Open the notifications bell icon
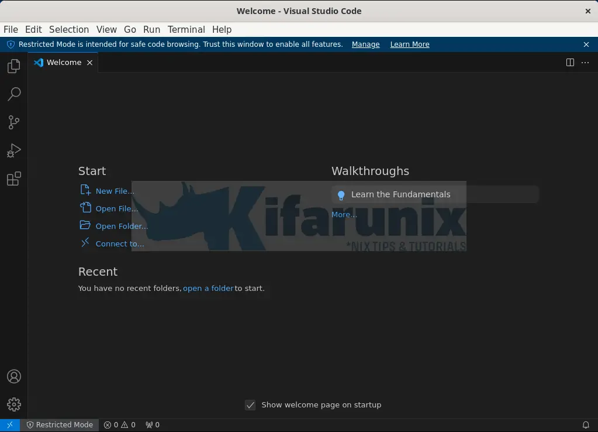 [x=586, y=424]
